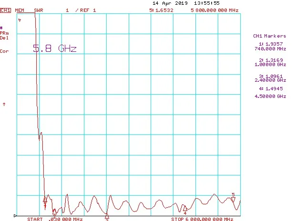Viewport: 305px width, 221px height.
Task: Click the reference position triangle at graph bottom-left
Action: [15, 216]
